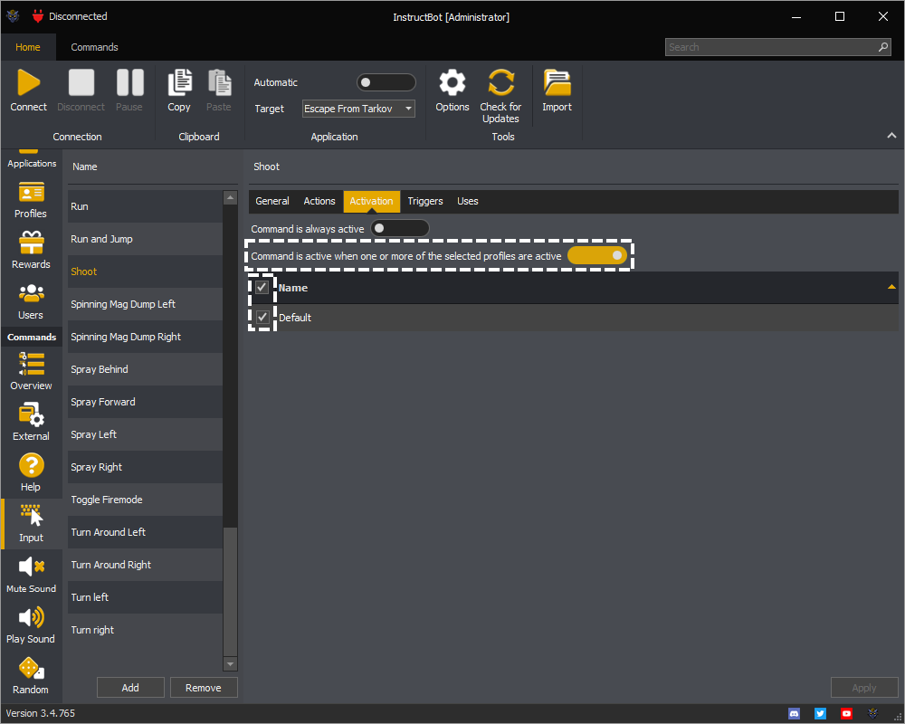
Task: Uncheck the Default profile checkbox
Action: coord(262,317)
